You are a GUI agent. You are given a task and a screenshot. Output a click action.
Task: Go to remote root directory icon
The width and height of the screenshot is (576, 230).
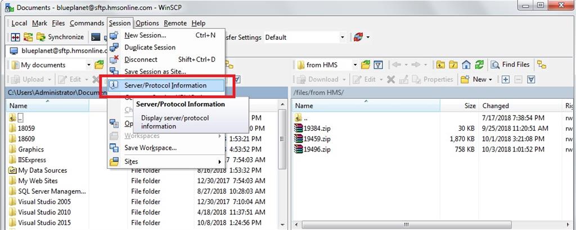[453, 65]
